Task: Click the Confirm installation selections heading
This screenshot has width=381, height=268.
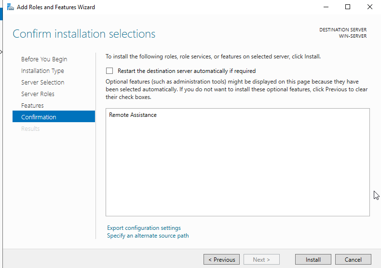Action: pyautogui.click(x=84, y=34)
